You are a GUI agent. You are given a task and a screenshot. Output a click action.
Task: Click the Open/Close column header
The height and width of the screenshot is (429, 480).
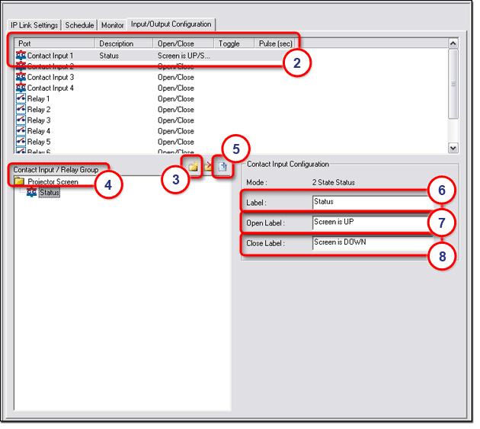click(x=181, y=43)
